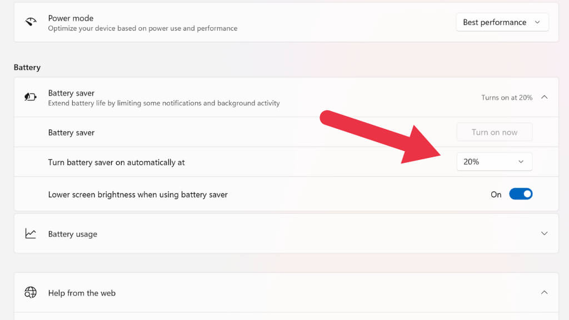569x320 pixels.
Task: Click 'Lower screen brightness when using battery saver' label
Action: tap(138, 195)
